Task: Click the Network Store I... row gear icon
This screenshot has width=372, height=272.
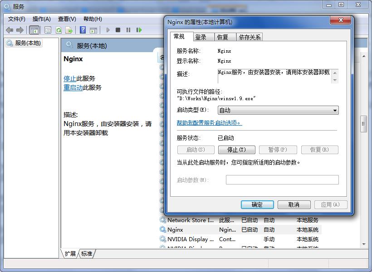Action: tap(163, 220)
